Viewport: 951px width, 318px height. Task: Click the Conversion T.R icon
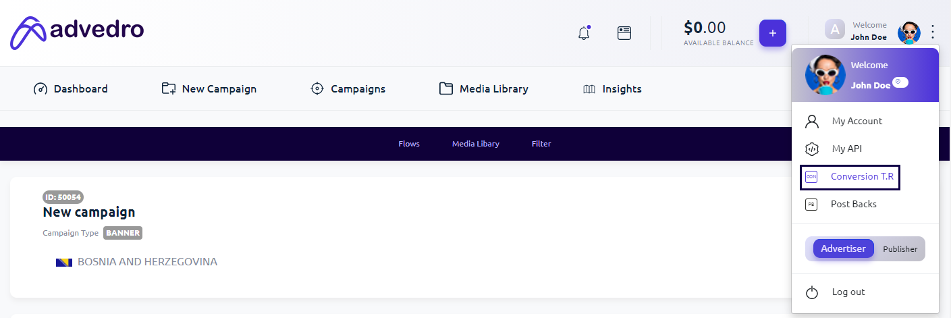click(811, 177)
